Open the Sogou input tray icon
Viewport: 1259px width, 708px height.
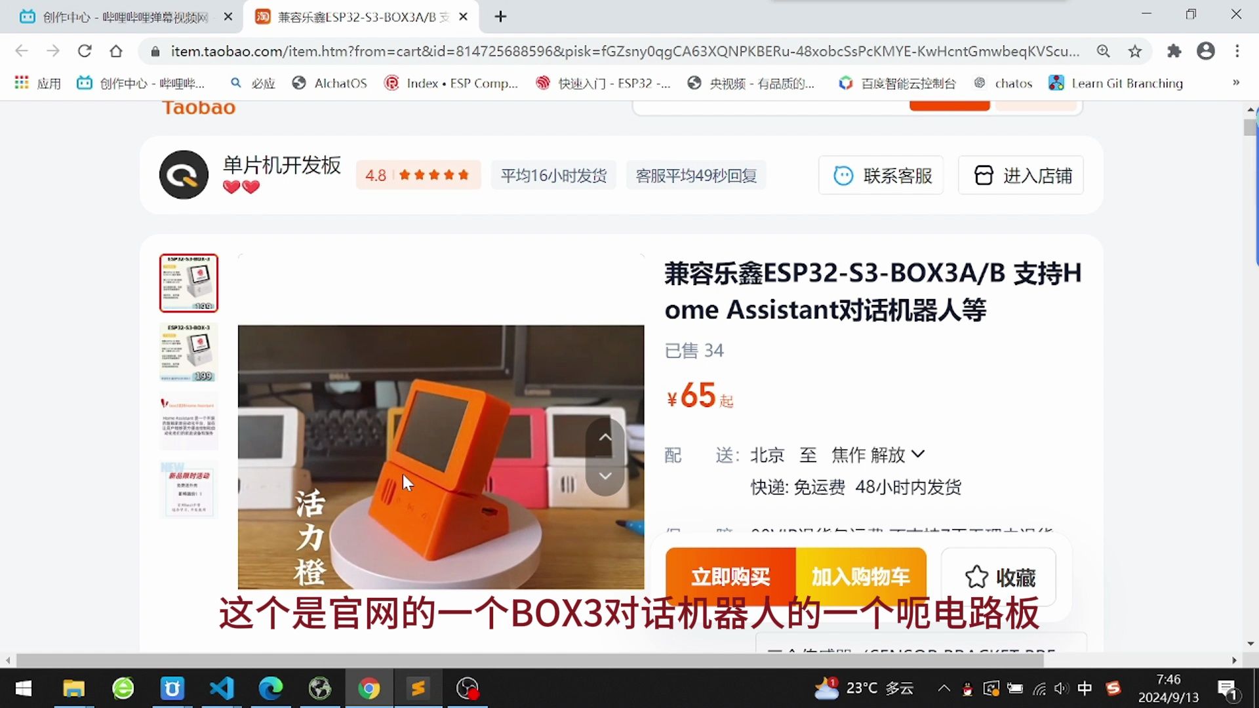pos(1113,688)
